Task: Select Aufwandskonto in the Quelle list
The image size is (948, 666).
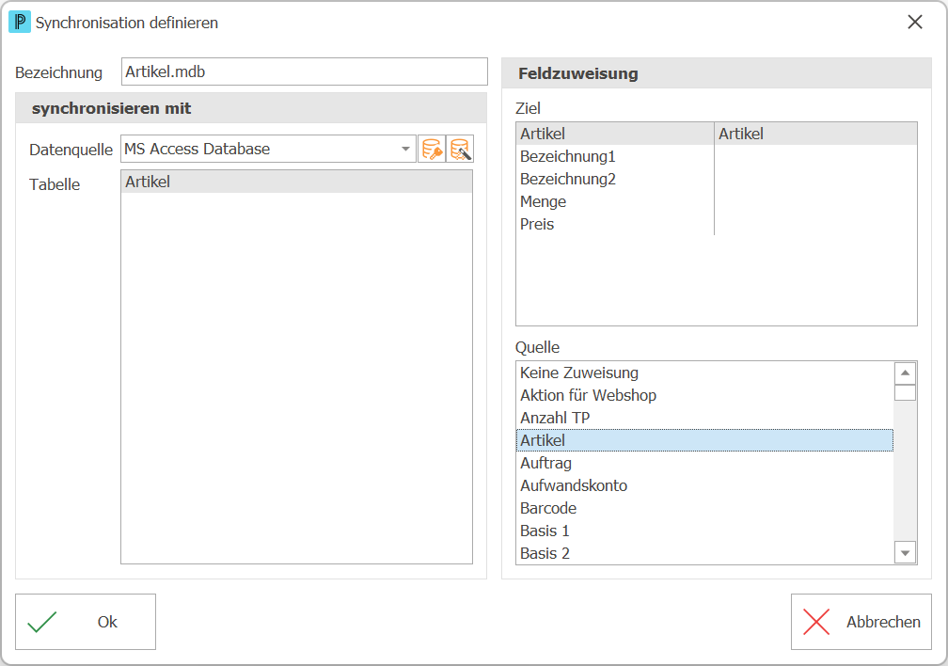Action: (x=705, y=485)
